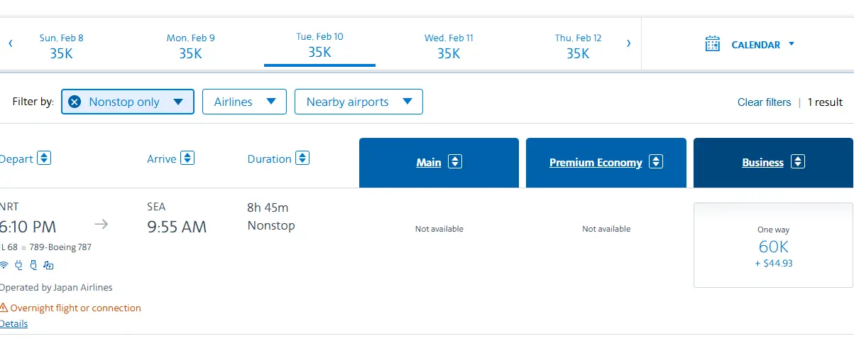Click the power outlet amenity icon
The width and height of the screenshot is (854, 339).
[x=18, y=266]
